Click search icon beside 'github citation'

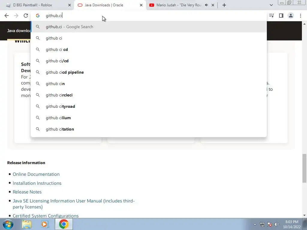tap(37, 129)
